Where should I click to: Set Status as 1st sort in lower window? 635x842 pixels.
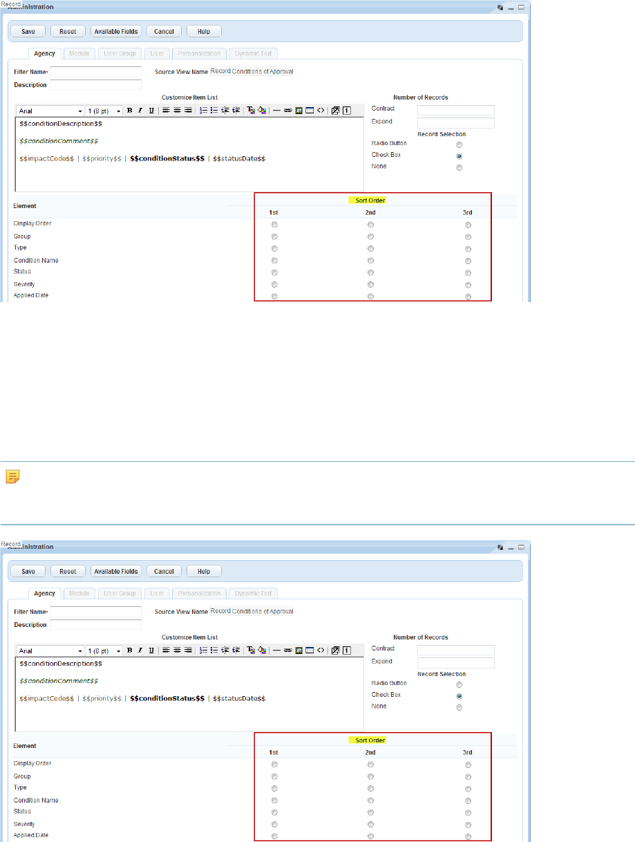(x=274, y=812)
